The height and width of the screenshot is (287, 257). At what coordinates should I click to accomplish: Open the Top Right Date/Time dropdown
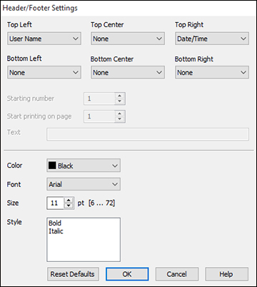point(212,39)
